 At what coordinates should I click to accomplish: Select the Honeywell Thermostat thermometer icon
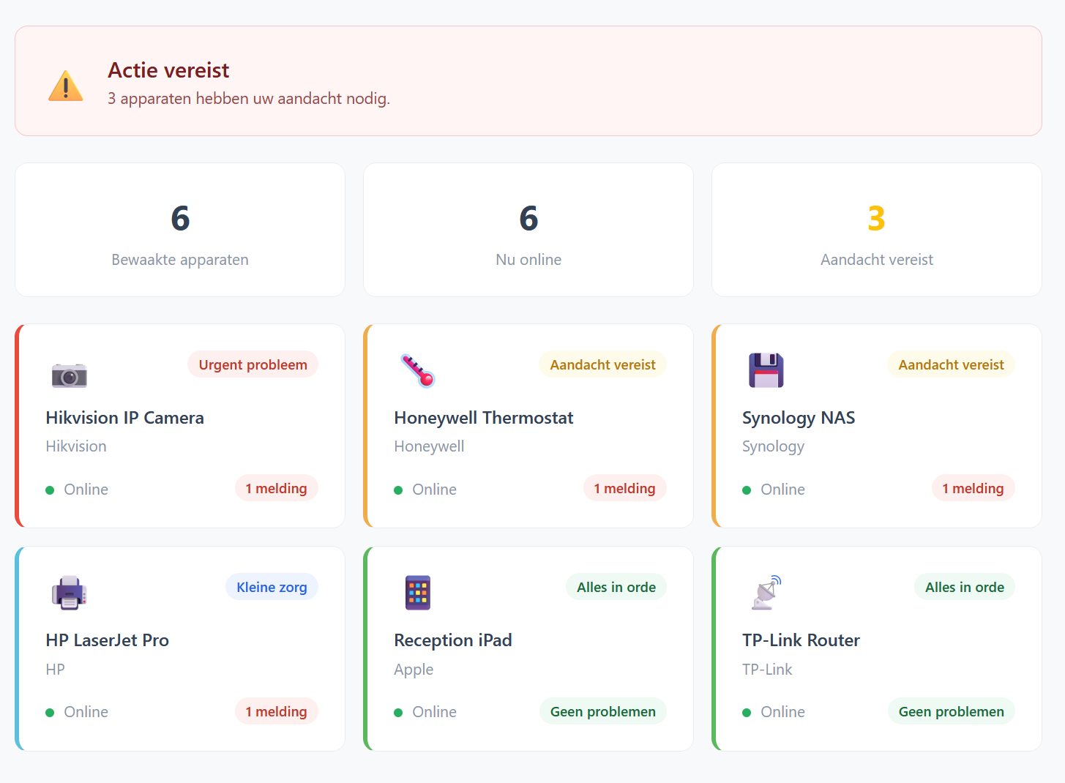[x=417, y=371]
